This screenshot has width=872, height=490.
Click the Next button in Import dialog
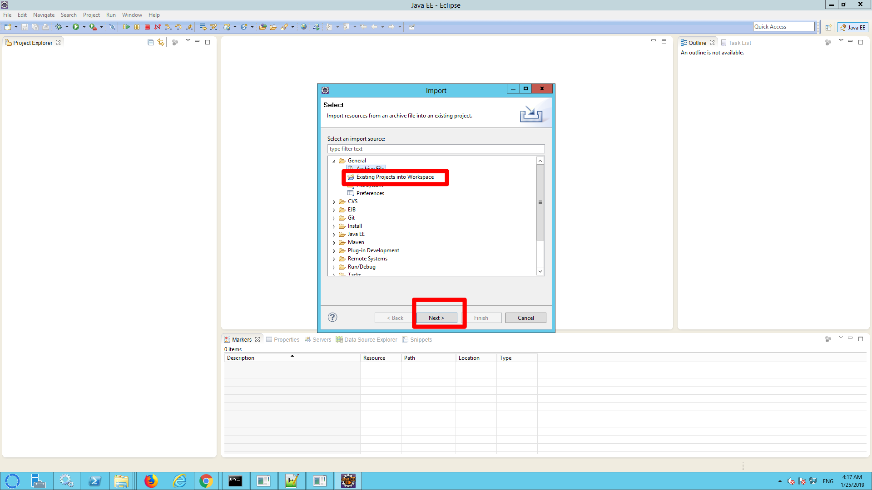436,318
